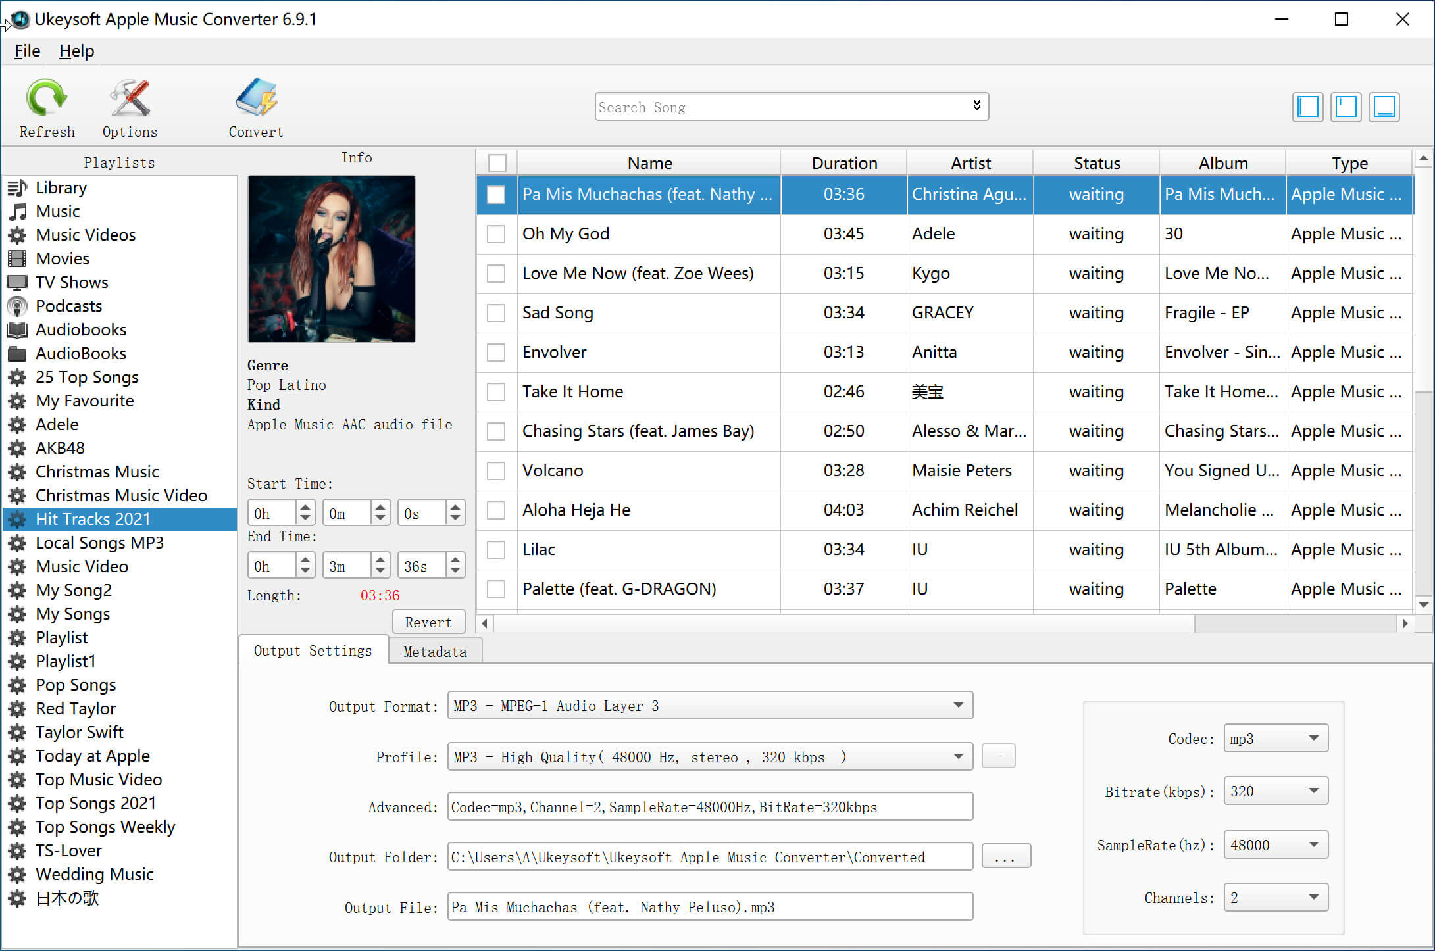
Task: Open the File menu
Action: click(x=26, y=49)
